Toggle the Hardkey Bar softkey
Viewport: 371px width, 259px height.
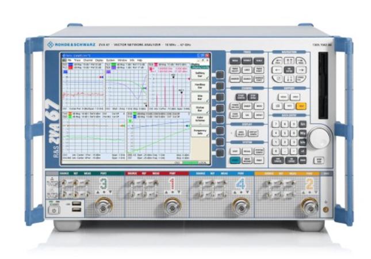point(200,86)
